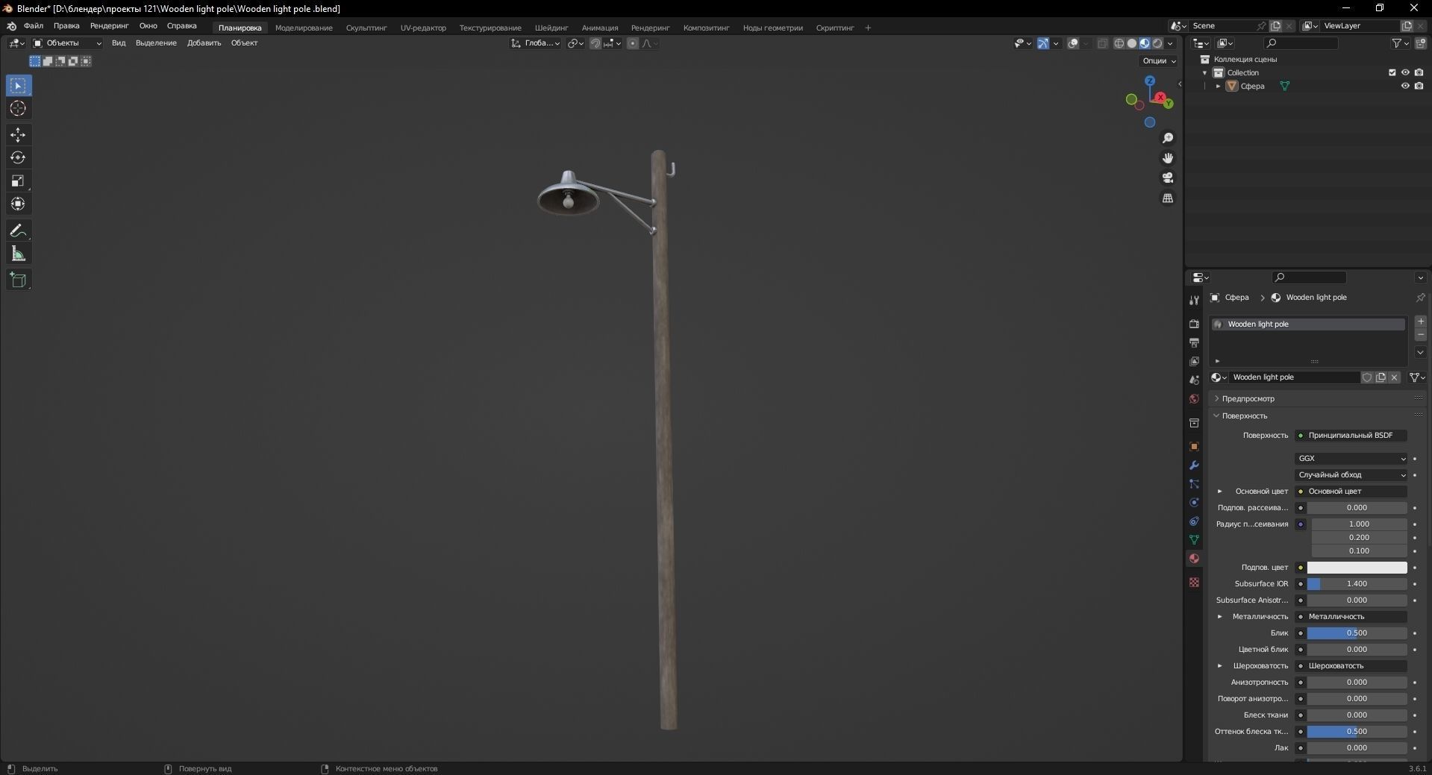Toggle camera view icon in viewport
The width and height of the screenshot is (1432, 775).
tap(1168, 178)
